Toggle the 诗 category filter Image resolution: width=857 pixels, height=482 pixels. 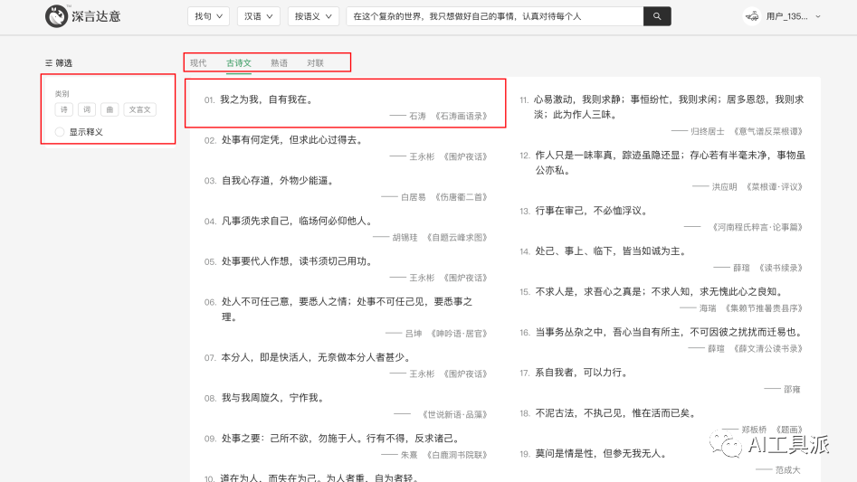(64, 109)
